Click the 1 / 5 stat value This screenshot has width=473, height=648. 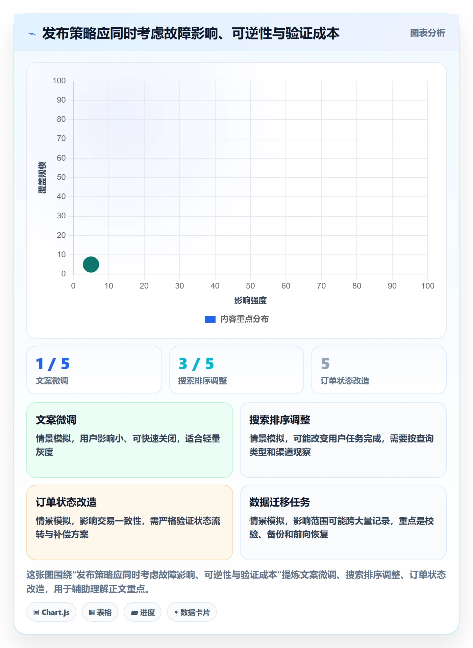pos(53,364)
